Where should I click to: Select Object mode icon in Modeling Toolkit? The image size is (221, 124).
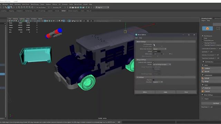[207, 29]
